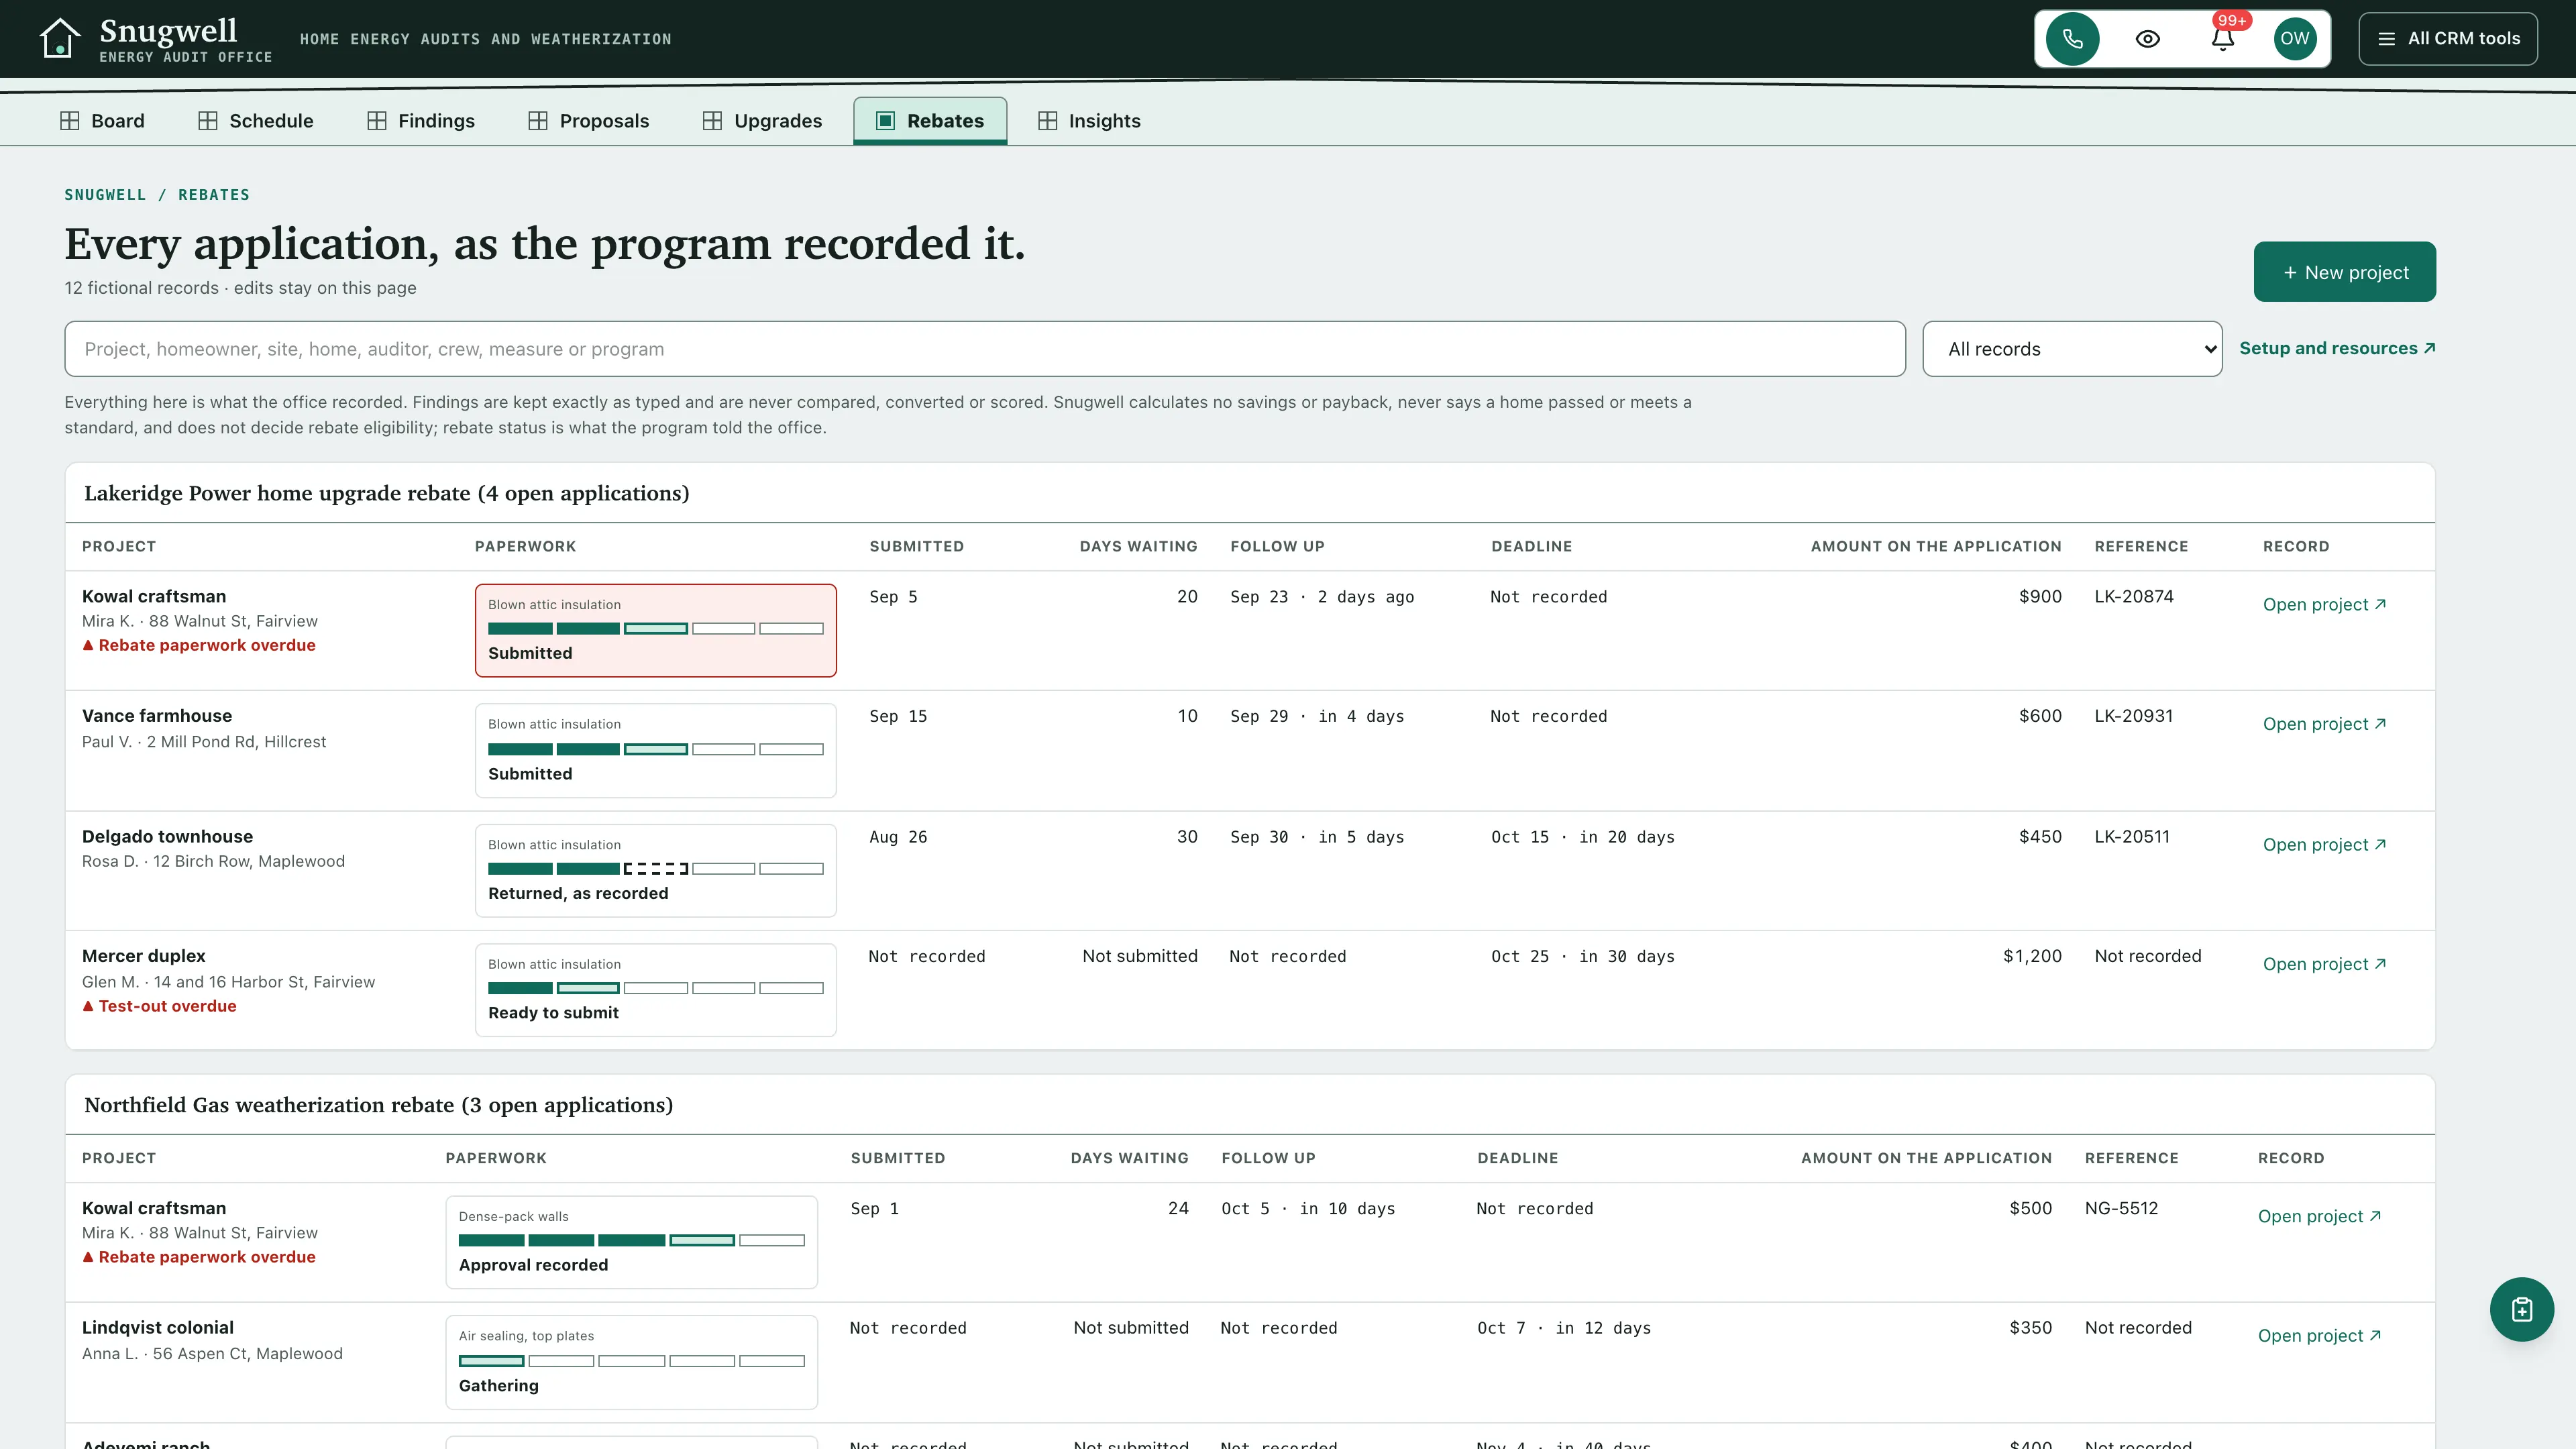This screenshot has width=2576, height=1449.
Task: Click Lakeridge DAYS WAITING column header
Action: [x=1138, y=547]
